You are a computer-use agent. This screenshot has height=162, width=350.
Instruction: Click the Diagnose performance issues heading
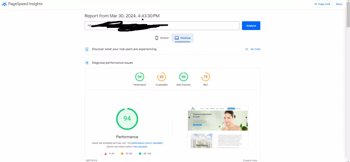112,63
